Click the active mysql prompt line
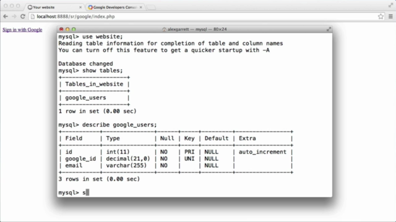 point(74,193)
